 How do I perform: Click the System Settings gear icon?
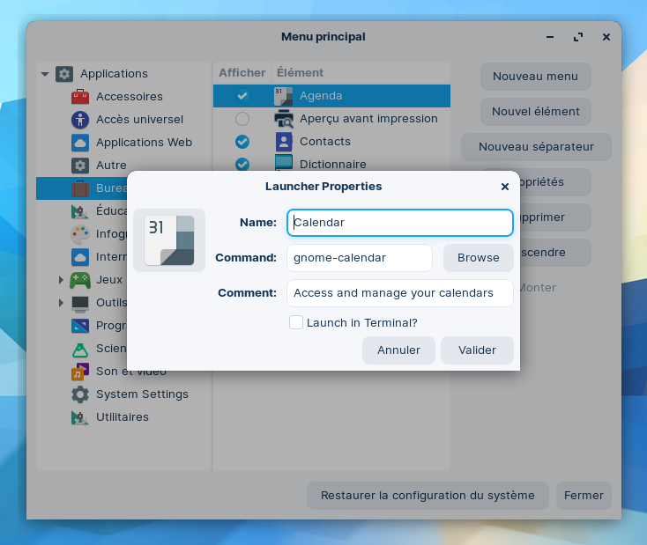(x=80, y=394)
